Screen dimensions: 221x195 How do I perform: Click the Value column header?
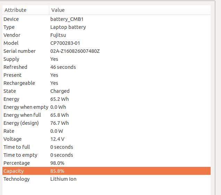(x=130, y=10)
